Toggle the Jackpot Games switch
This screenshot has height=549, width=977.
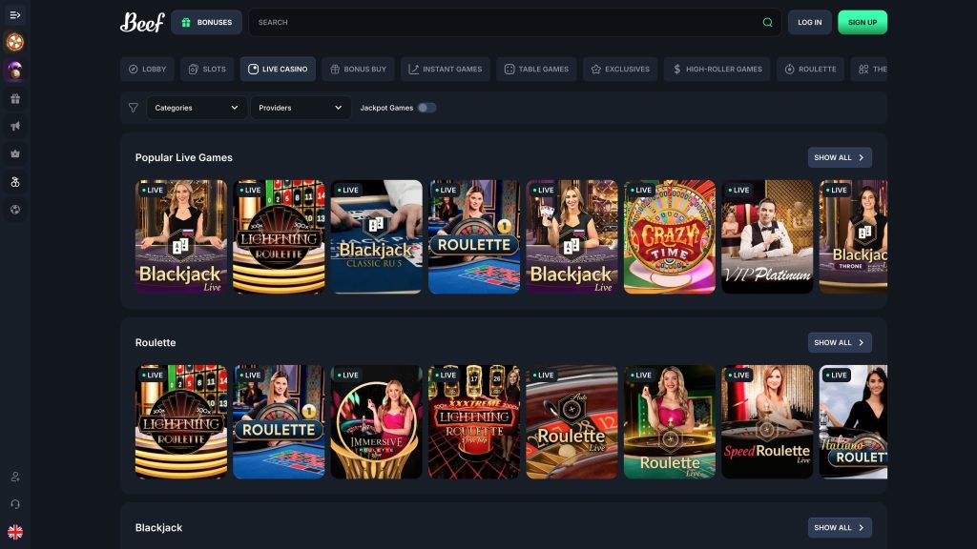coord(426,108)
